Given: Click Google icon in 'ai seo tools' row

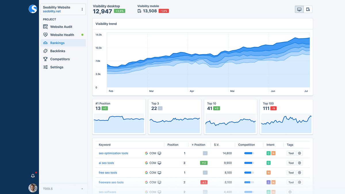Looking at the screenshot, I should [x=146, y=163].
